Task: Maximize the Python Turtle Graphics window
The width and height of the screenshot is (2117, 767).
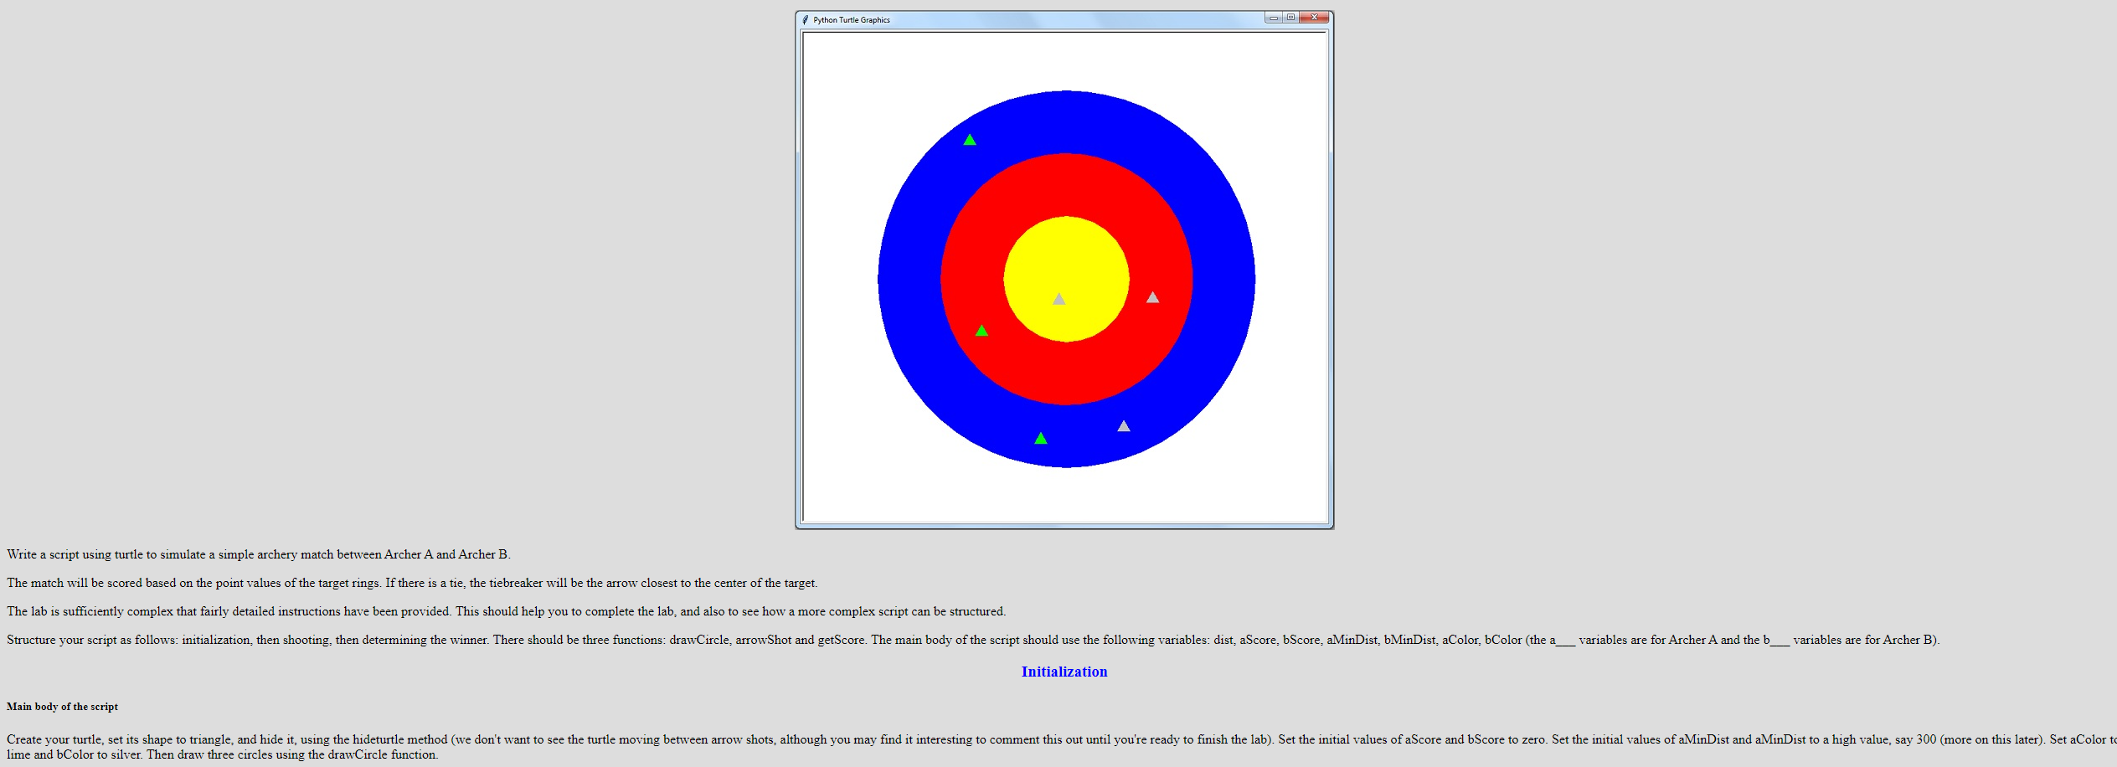Action: 1290,18
